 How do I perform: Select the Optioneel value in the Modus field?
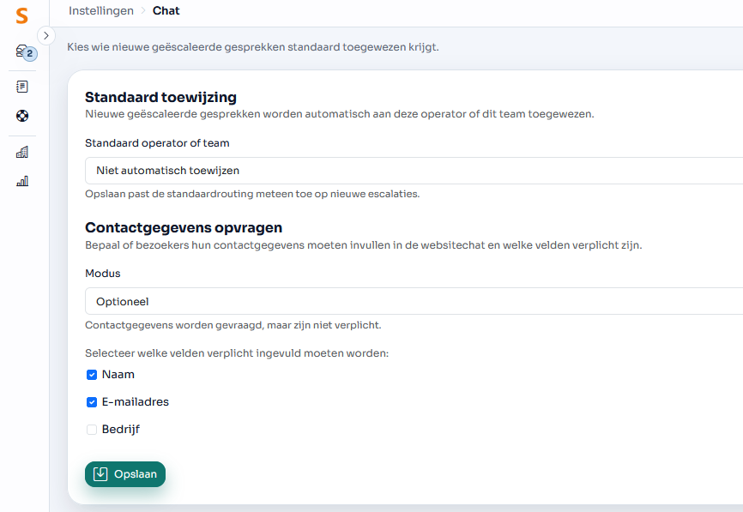tap(343, 301)
